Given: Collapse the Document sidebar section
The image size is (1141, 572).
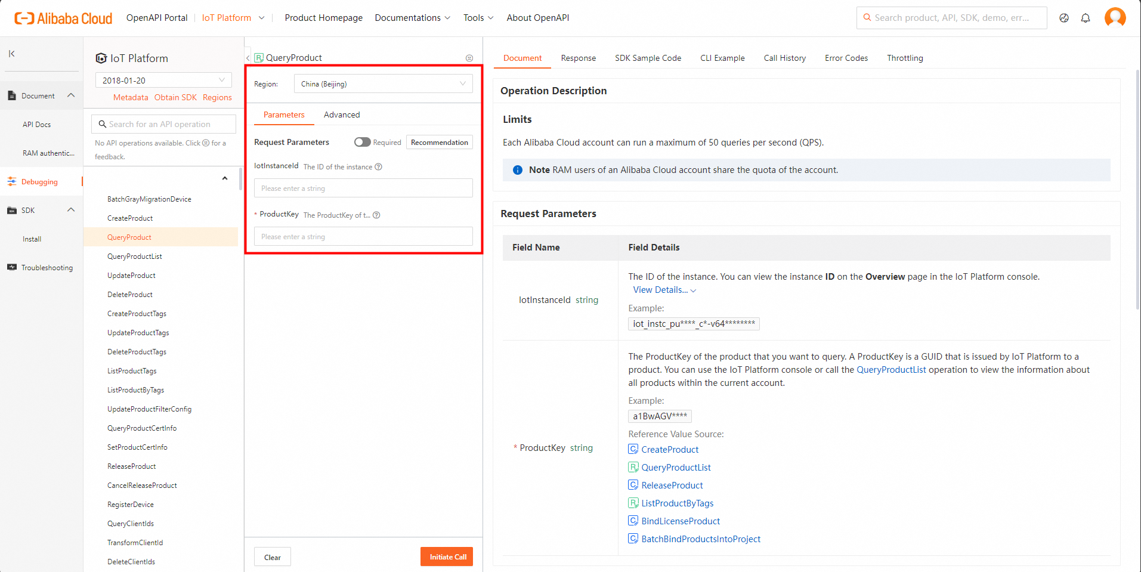Looking at the screenshot, I should pyautogui.click(x=71, y=95).
